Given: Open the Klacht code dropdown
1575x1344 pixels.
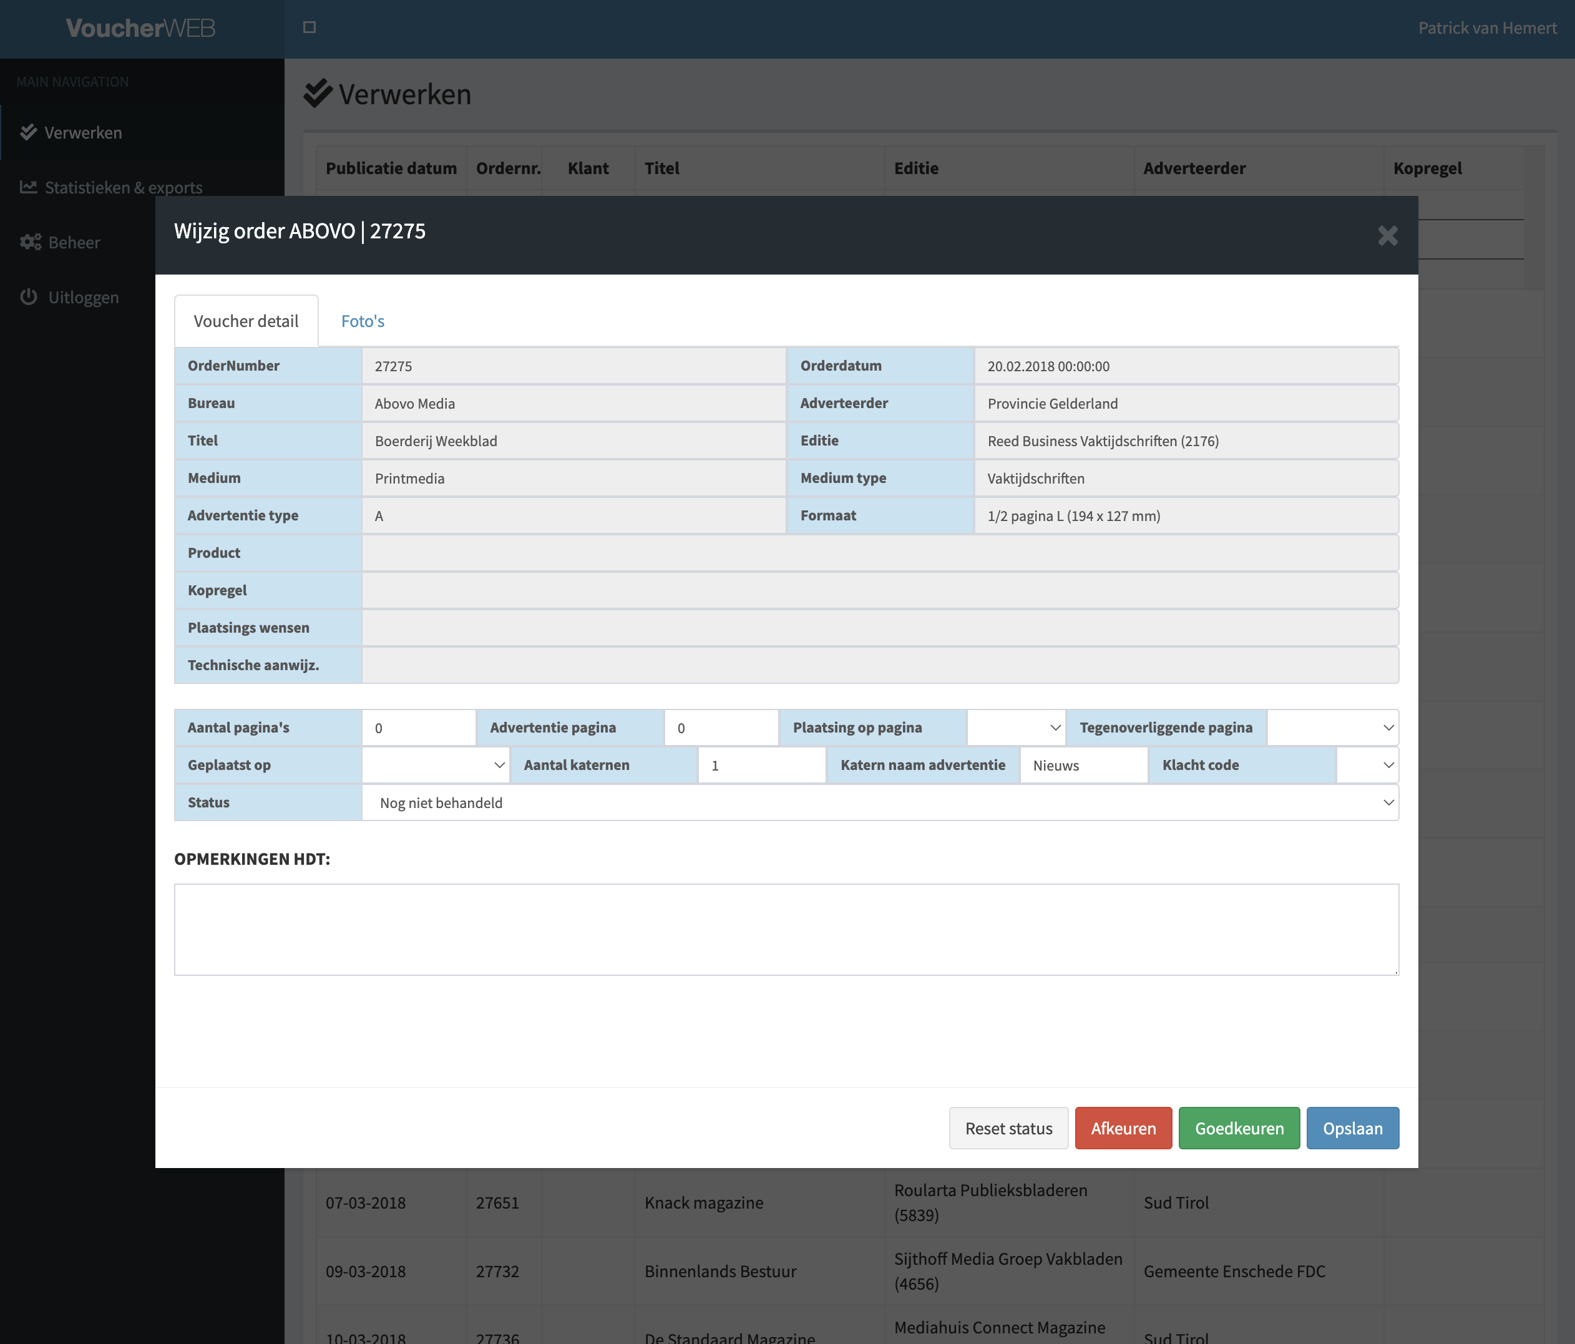Looking at the screenshot, I should [1367, 765].
